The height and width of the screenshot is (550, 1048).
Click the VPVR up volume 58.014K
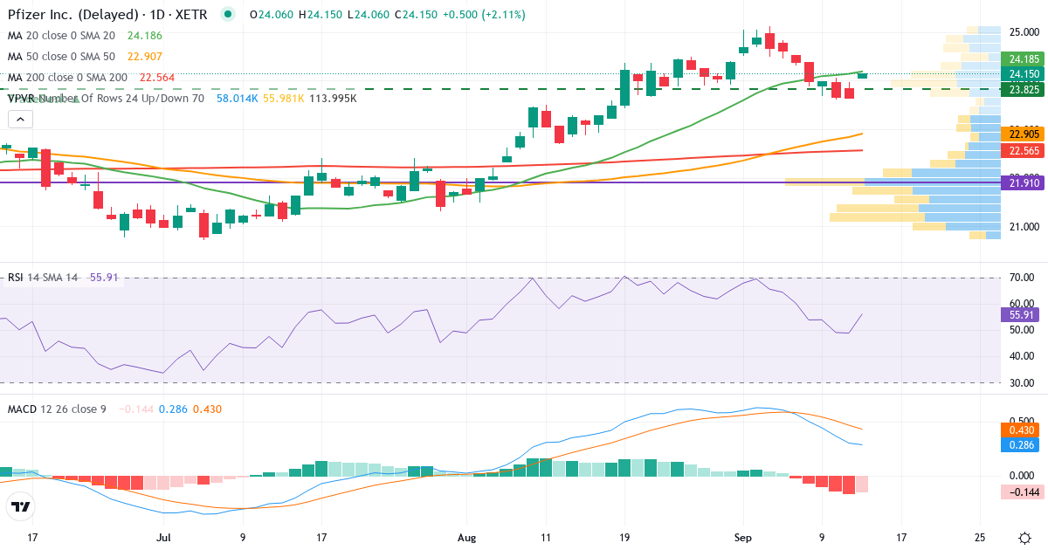pos(237,99)
